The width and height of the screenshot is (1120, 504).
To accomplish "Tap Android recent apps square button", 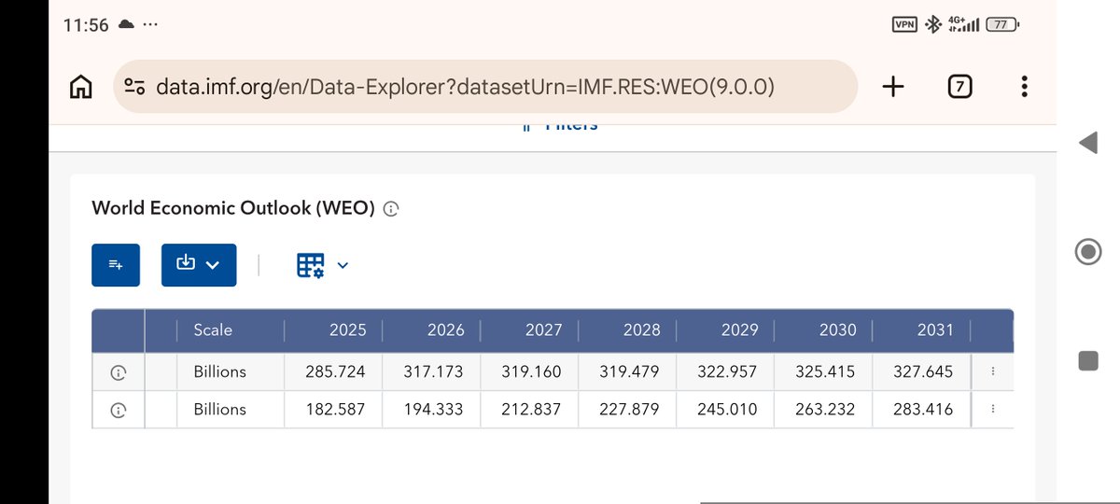I will [1088, 360].
